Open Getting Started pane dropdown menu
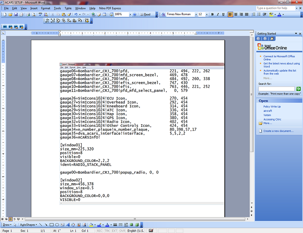303x233 pixels. coord(296,34)
